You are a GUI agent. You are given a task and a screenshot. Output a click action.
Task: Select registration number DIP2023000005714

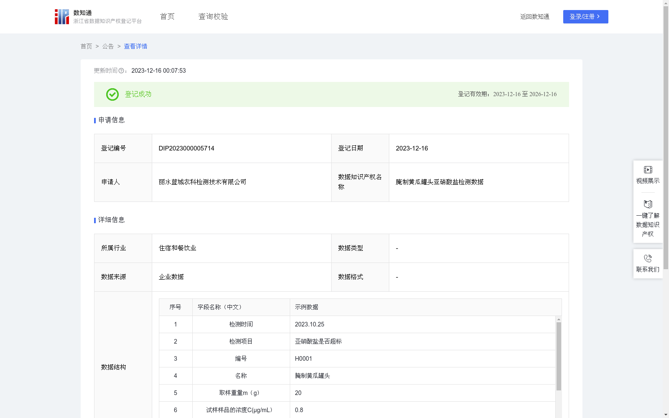(x=186, y=148)
